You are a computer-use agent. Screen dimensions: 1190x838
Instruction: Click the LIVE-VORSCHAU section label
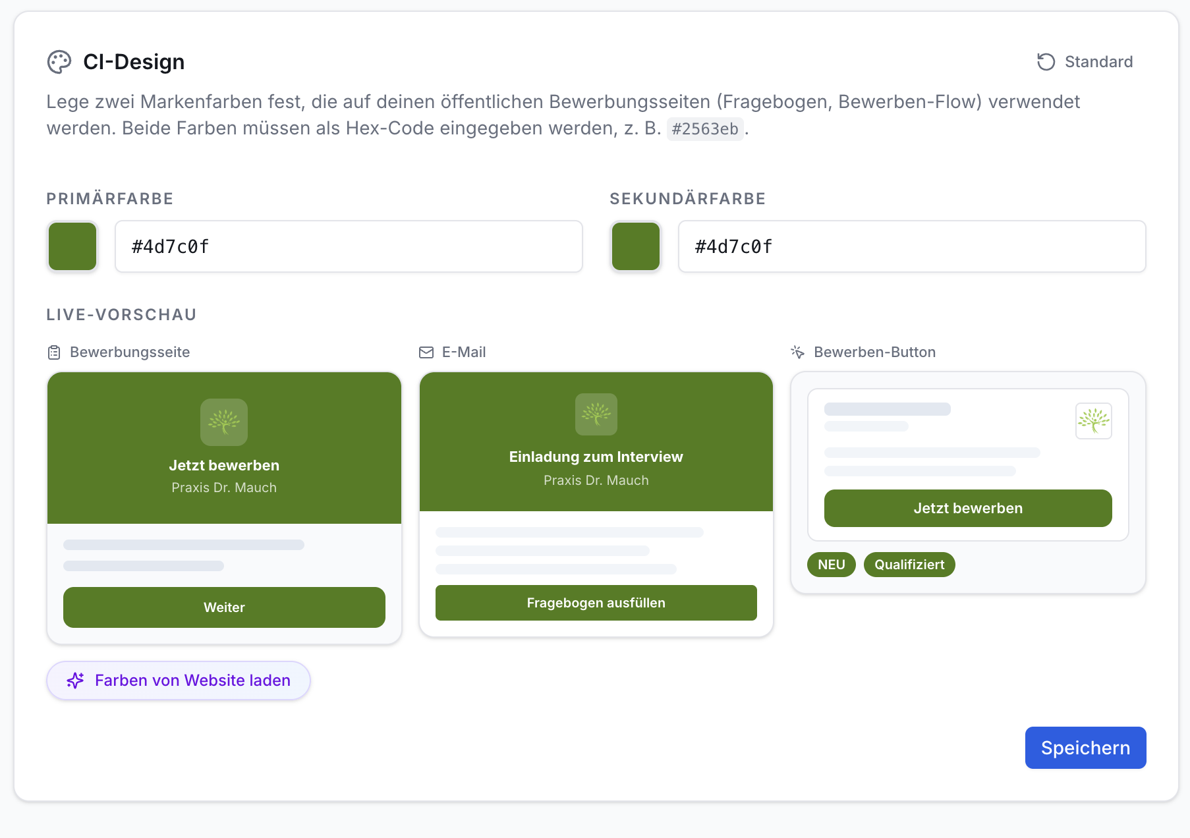121,315
